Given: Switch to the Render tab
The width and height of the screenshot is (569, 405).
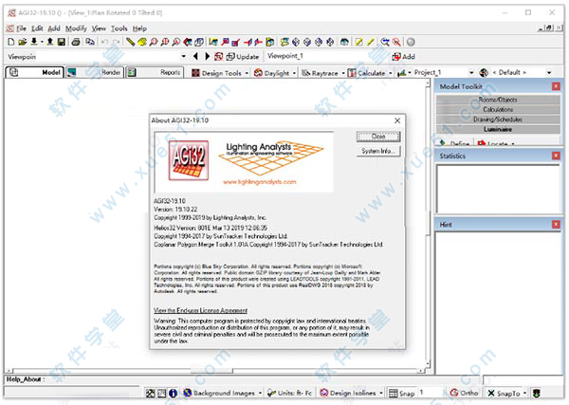Looking at the screenshot, I should (x=105, y=72).
